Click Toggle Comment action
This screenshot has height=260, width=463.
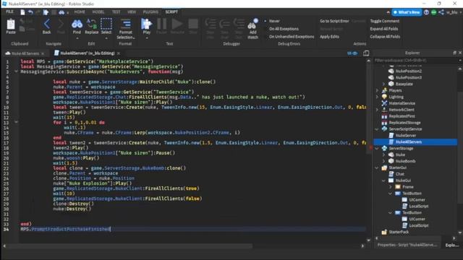click(x=384, y=21)
